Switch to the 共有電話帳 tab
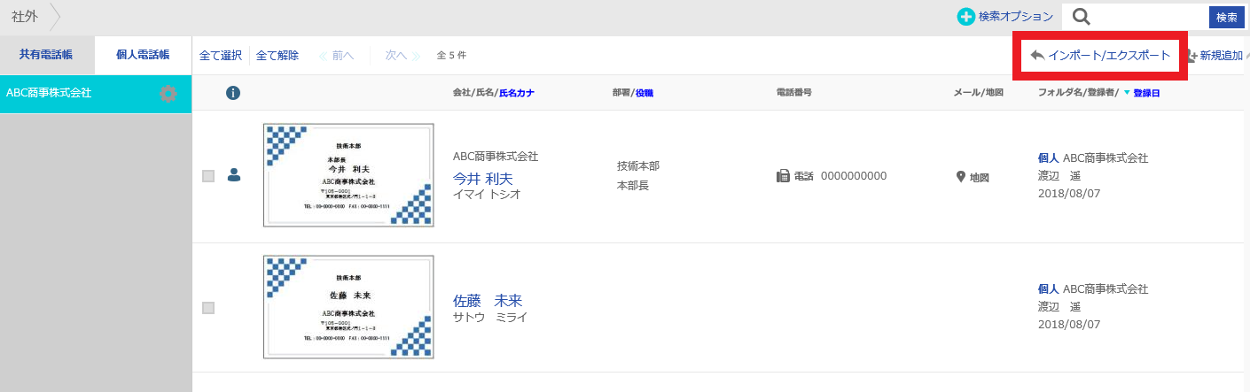 [x=46, y=55]
